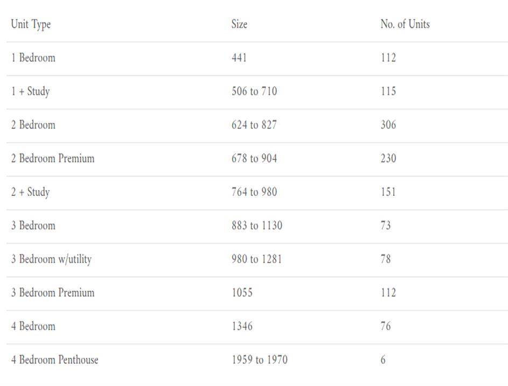Viewport: 508px width, 386px height.
Task: Click the 2 + Study row label
Action: coord(30,192)
